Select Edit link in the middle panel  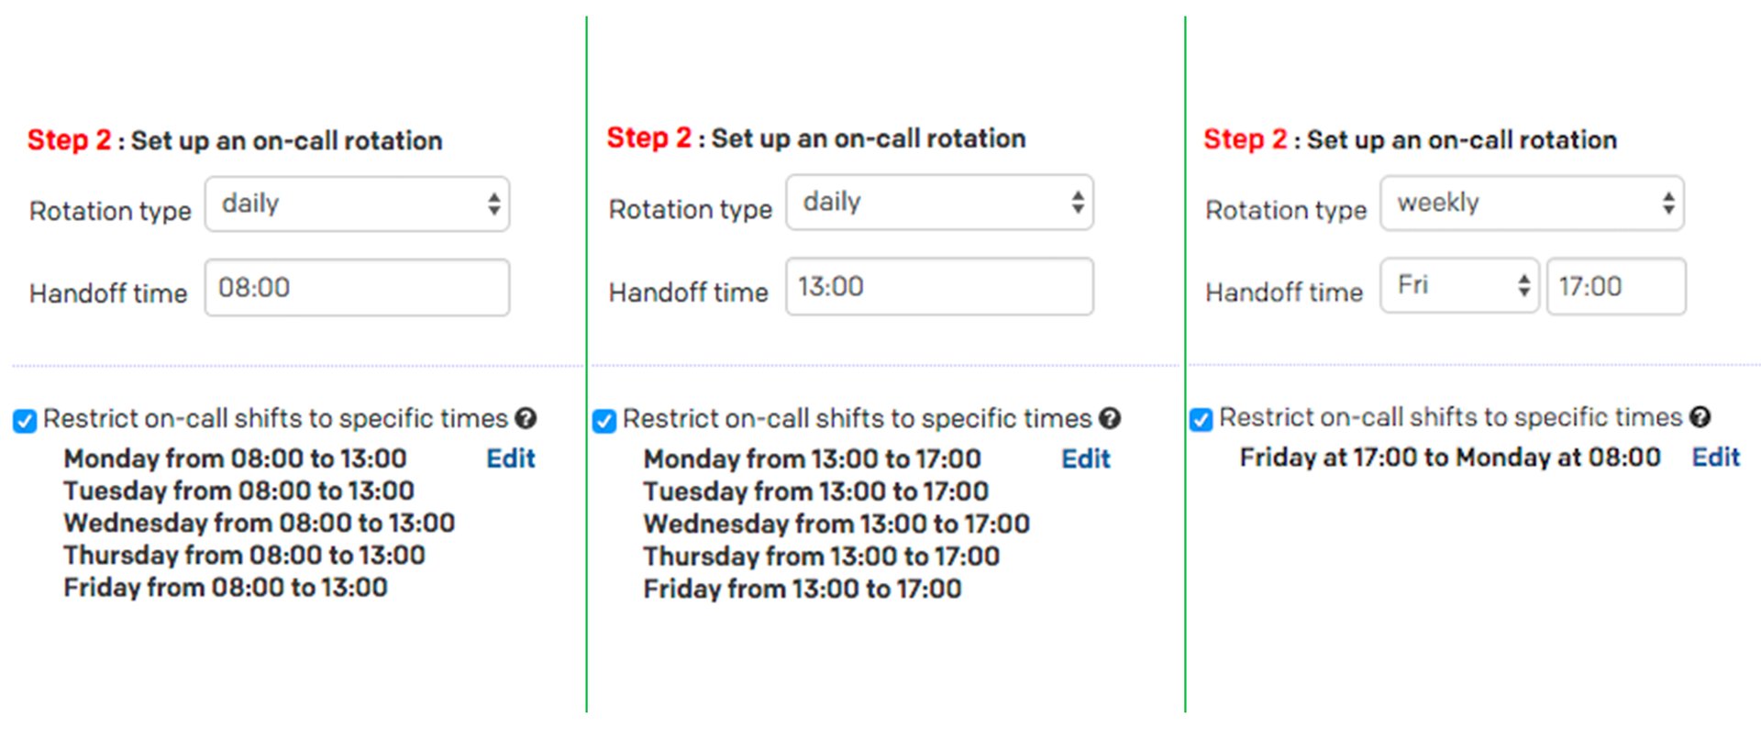point(1086,458)
